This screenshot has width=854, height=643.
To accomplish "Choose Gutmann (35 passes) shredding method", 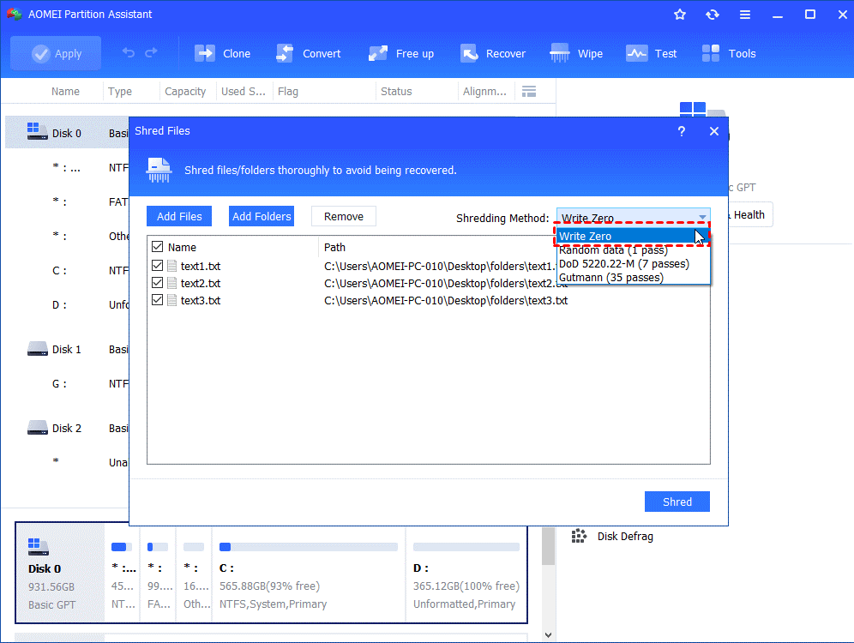I will (x=610, y=278).
